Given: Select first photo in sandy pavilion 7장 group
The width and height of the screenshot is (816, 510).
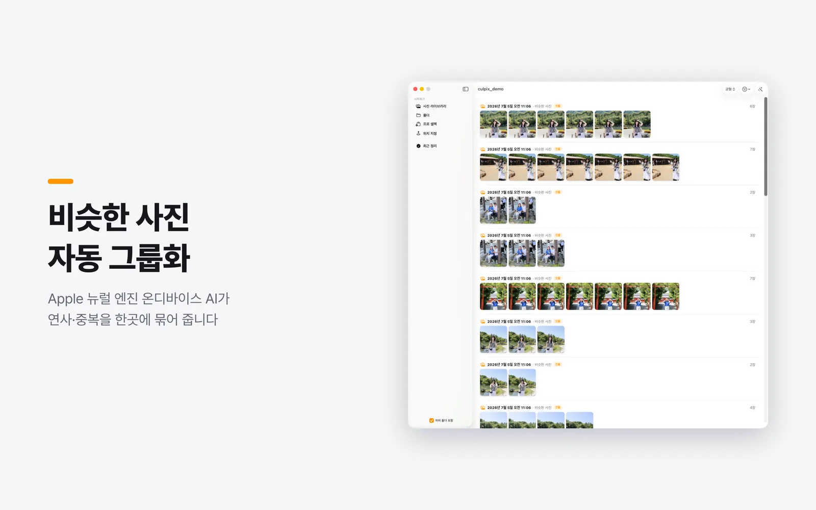Looking at the screenshot, I should (x=494, y=167).
